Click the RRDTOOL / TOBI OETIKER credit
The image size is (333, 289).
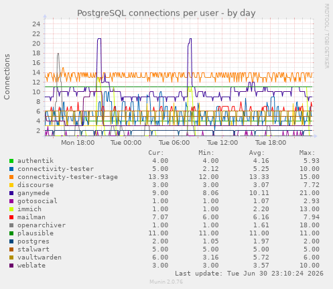coord(326,36)
